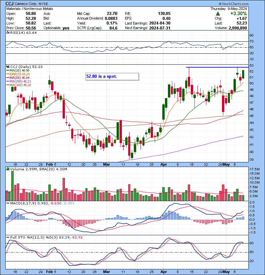265x275 pixels.
Task: Click the green up-arrow change indicator
Action: click(218, 14)
